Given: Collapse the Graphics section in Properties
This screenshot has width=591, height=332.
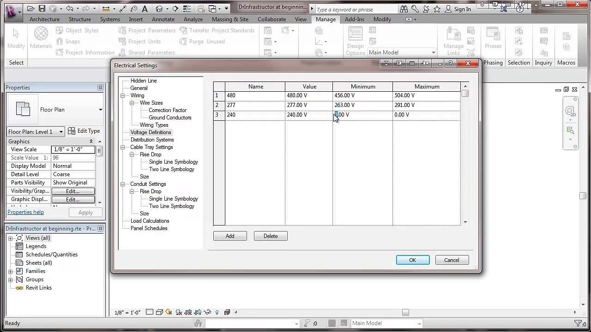Looking at the screenshot, I should pyautogui.click(x=91, y=142).
